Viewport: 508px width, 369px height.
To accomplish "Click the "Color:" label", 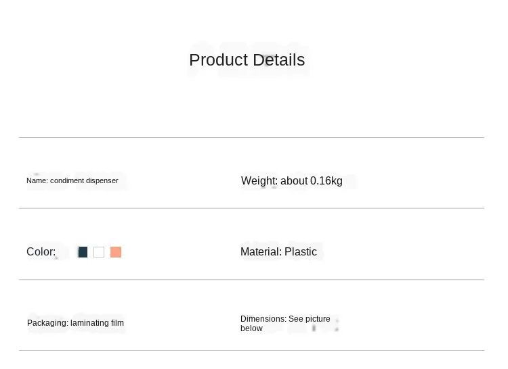I will (x=41, y=252).
